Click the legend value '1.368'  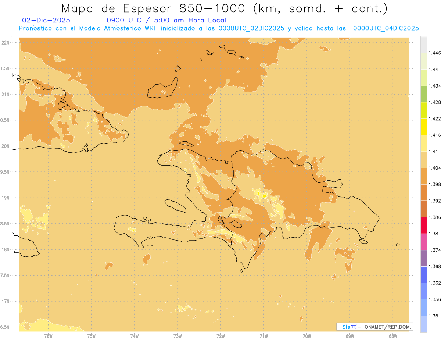click(435, 266)
